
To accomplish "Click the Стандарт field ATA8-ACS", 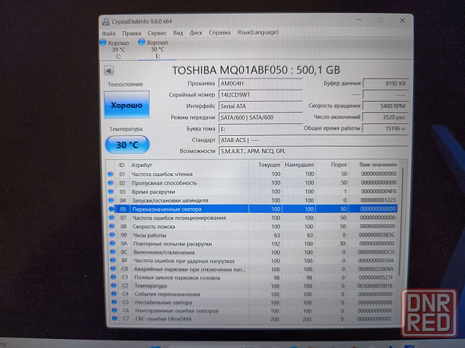I will [x=314, y=140].
